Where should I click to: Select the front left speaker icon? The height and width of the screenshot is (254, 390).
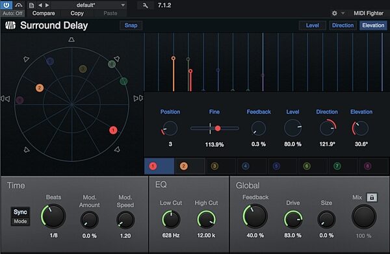26,59
